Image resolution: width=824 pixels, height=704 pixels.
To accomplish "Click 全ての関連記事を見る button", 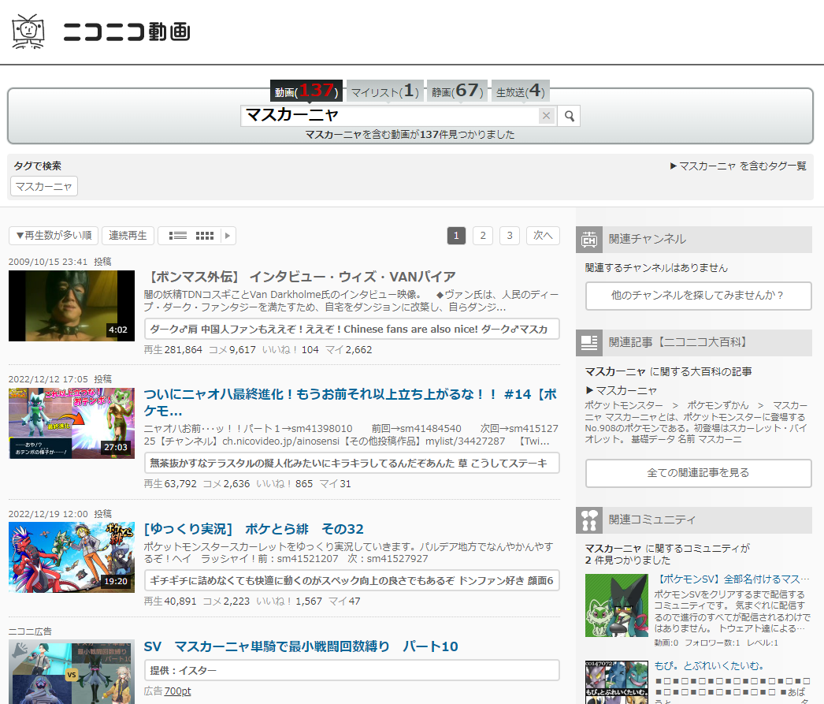I will click(699, 473).
